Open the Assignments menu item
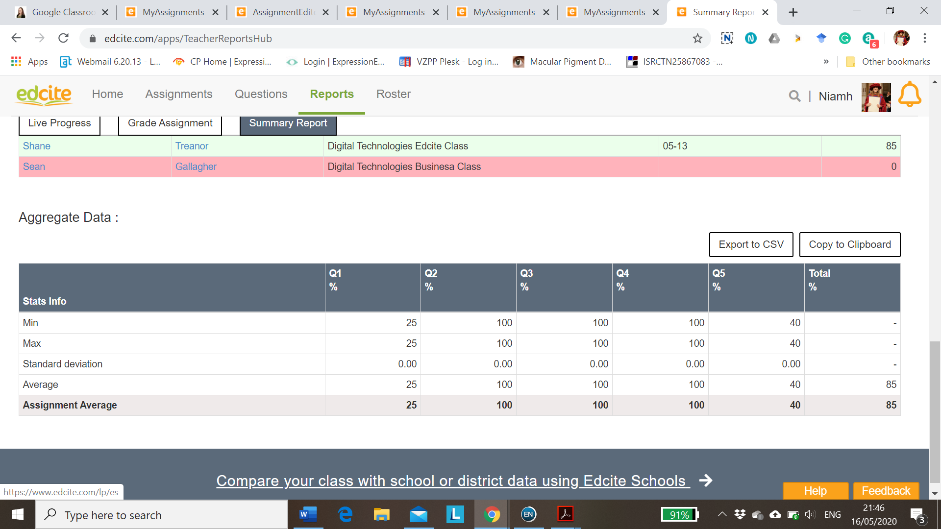941x529 pixels. point(178,94)
